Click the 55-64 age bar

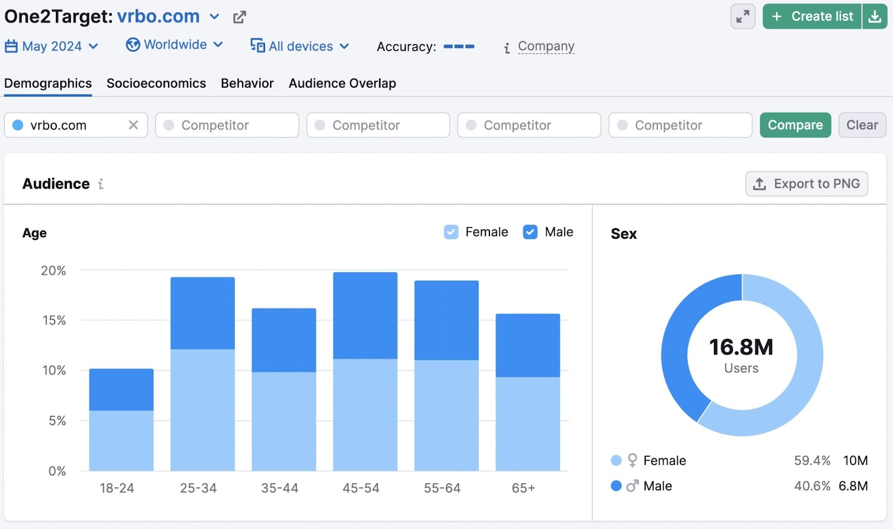446,376
